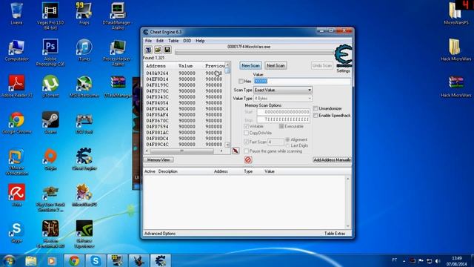Screen dimensions: 474x267
Task: Select the Fraps desktop icon
Action: pos(84,13)
